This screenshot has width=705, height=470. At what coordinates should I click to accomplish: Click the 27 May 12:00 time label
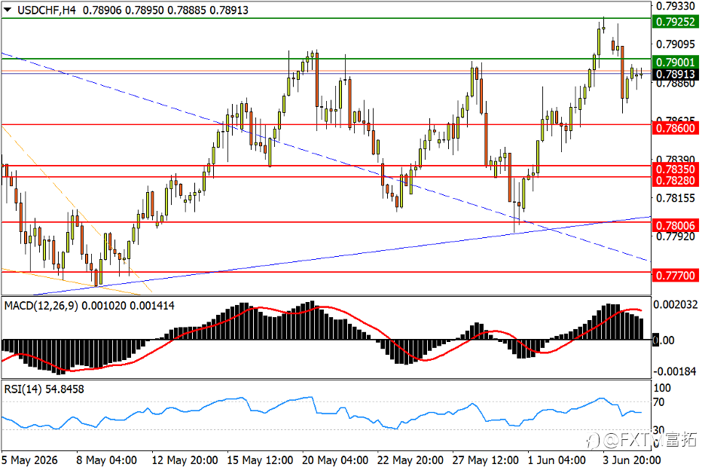coord(485,460)
